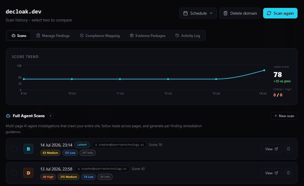Image resolution: width=304 pixels, height=186 pixels.
Task: Click the decloak.dev domain heading
Action: 24,12
